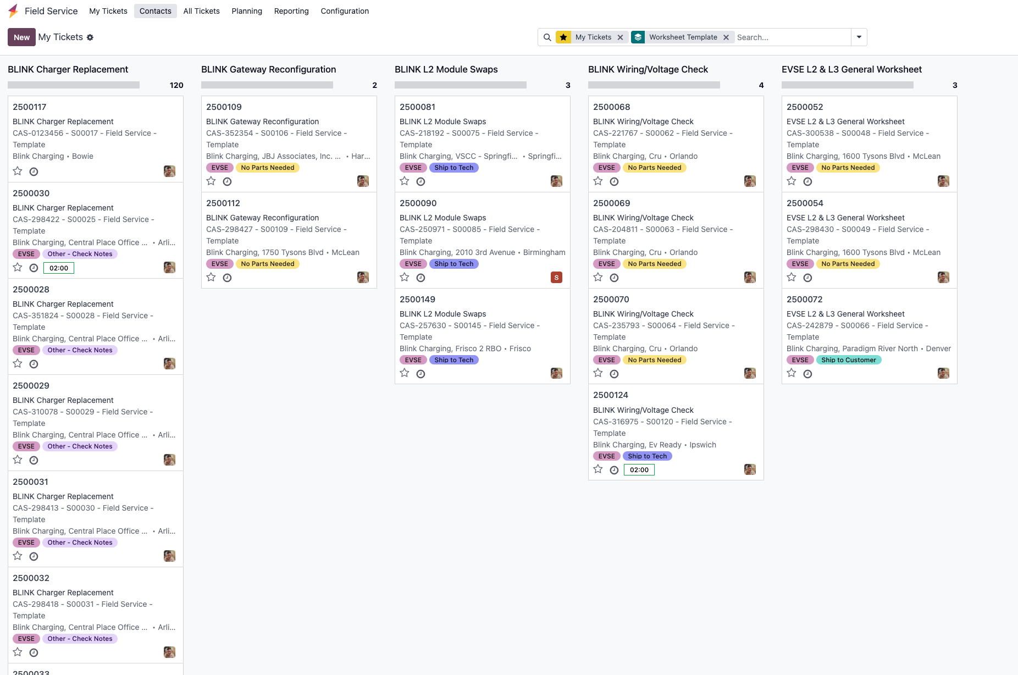Click Ship to Customer tag on ticket 2500072
The image size is (1018, 675).
pos(849,360)
